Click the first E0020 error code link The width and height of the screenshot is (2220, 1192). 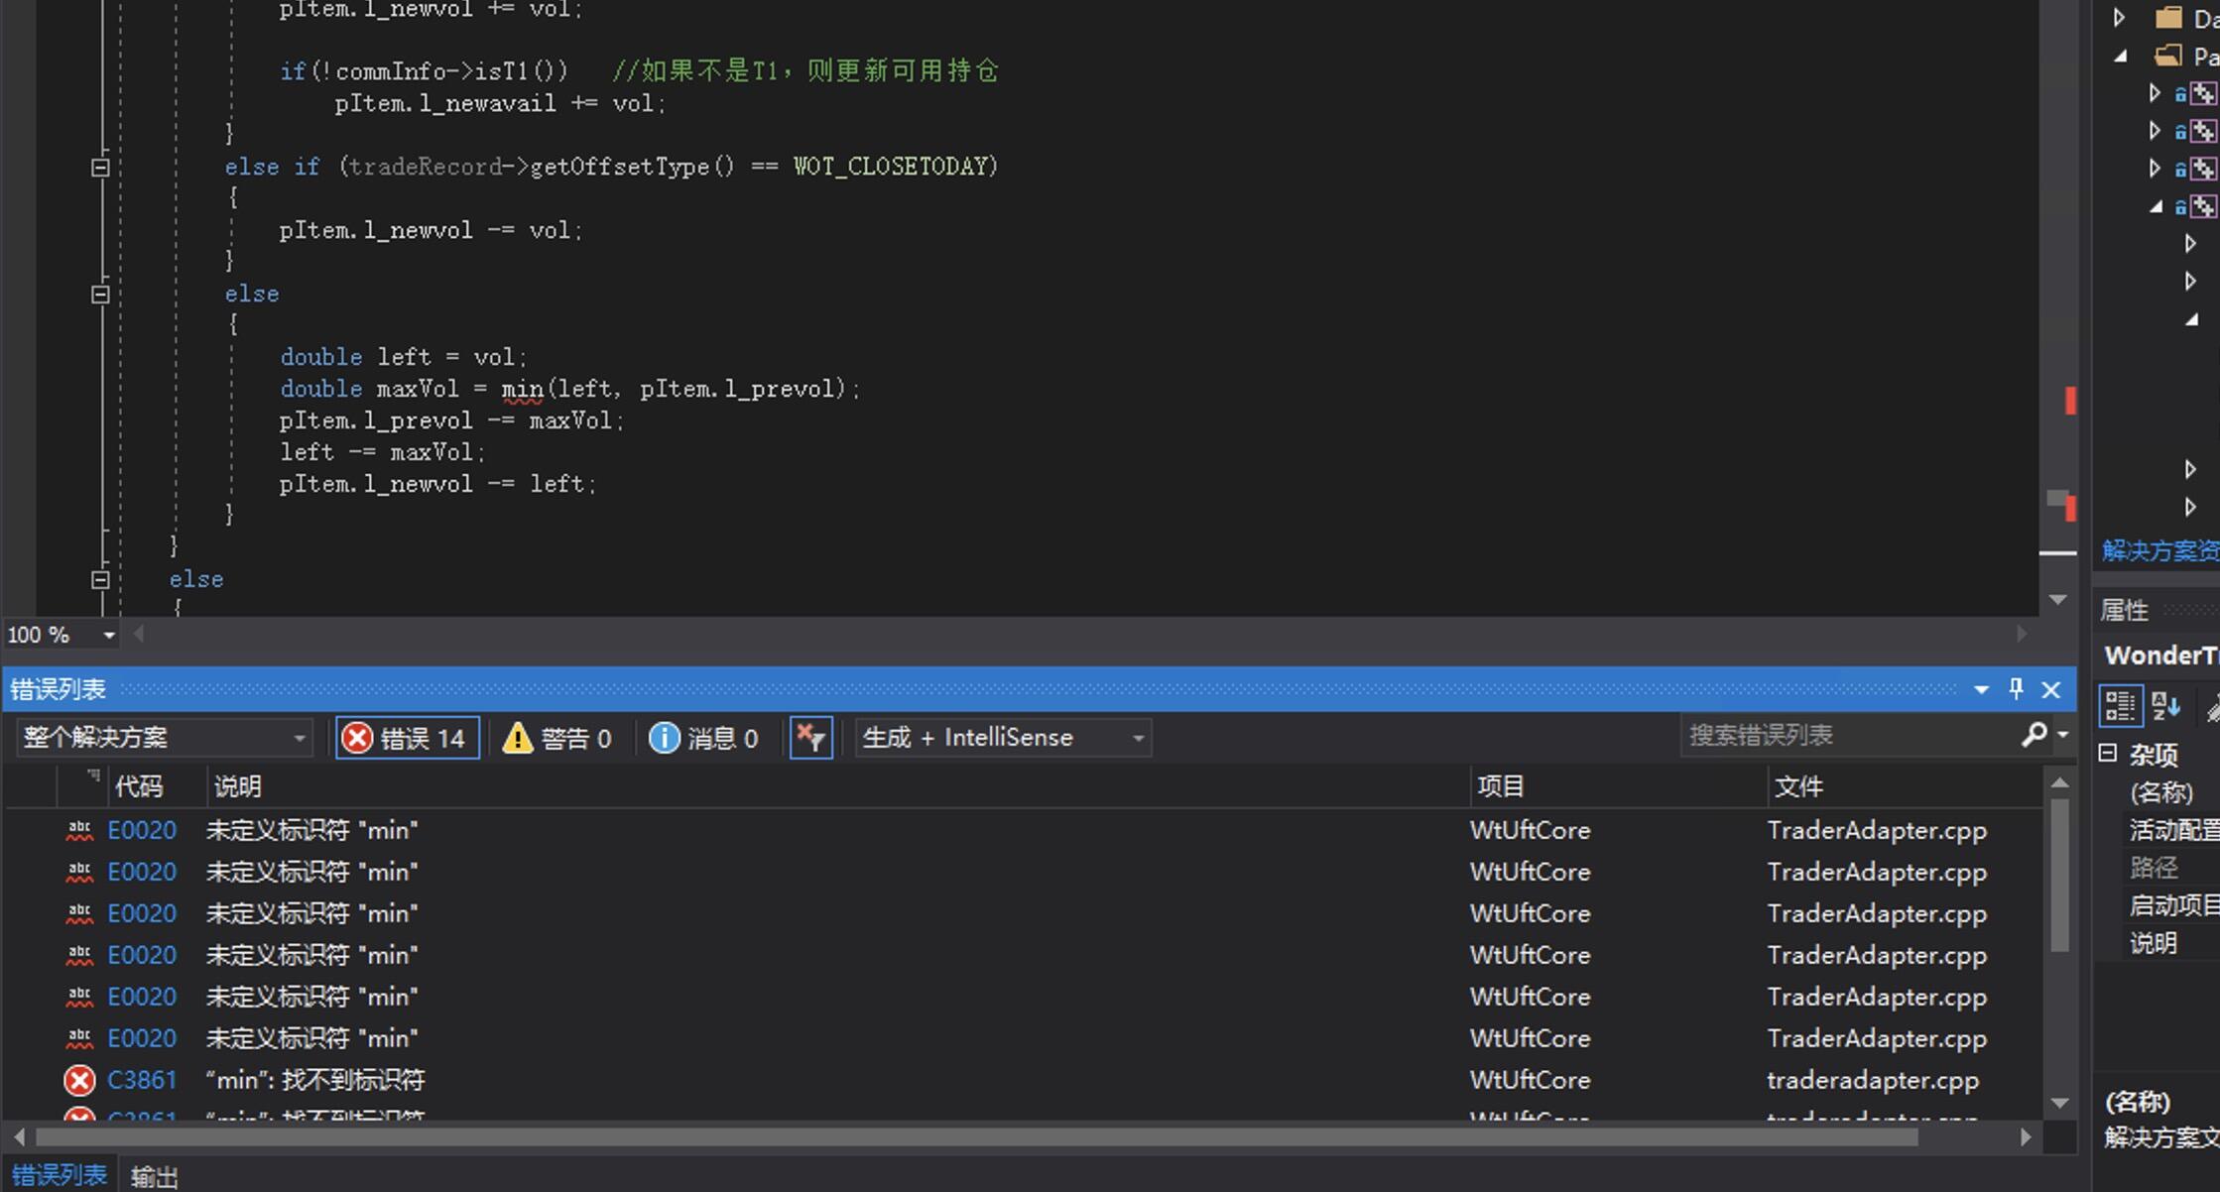coord(142,830)
